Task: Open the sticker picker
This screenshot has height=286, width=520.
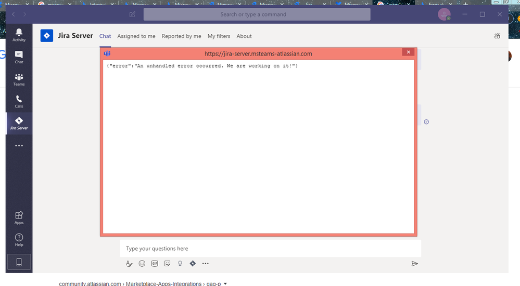Action: point(168,264)
